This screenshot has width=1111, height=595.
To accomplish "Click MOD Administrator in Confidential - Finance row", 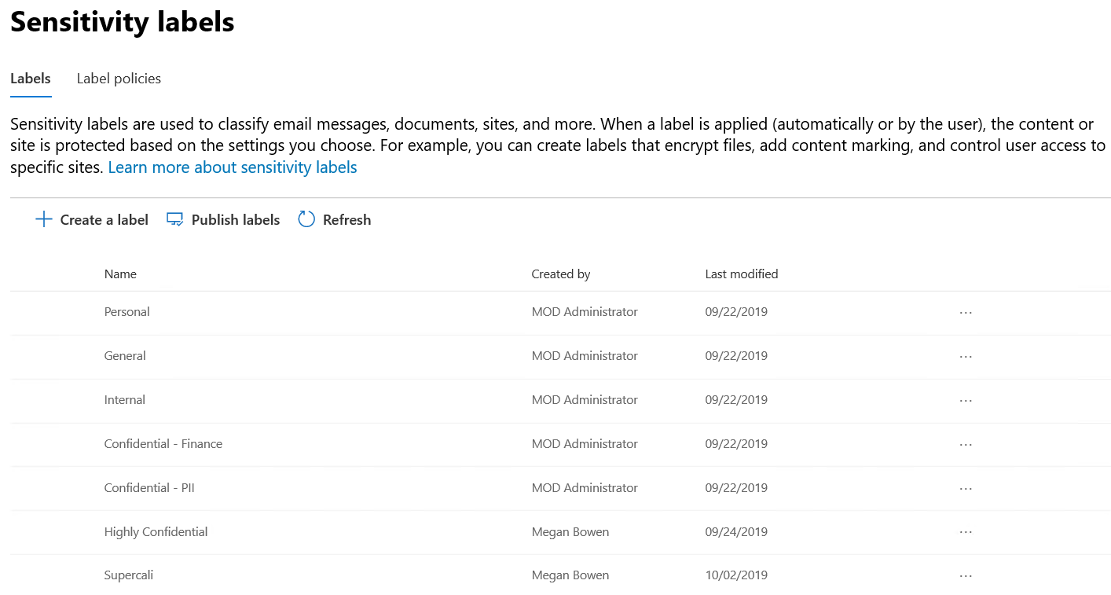I will tap(585, 444).
